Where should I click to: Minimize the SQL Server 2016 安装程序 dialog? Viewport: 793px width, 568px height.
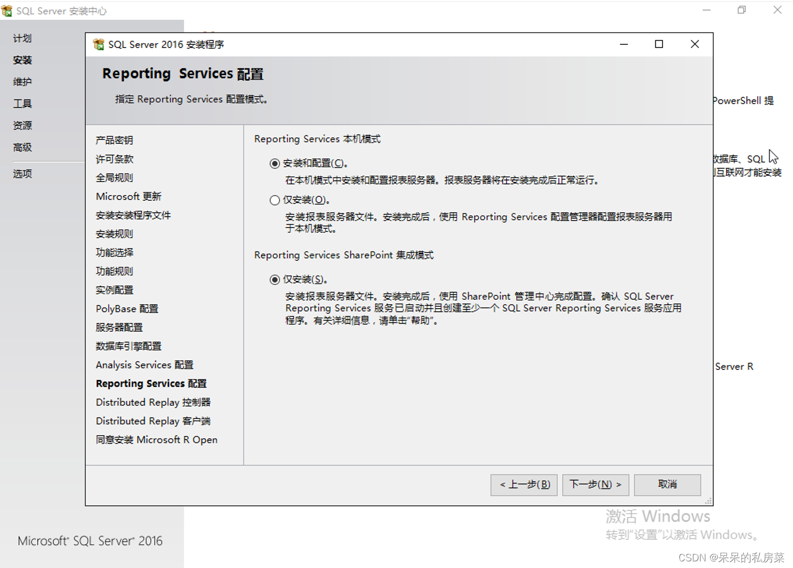(624, 44)
